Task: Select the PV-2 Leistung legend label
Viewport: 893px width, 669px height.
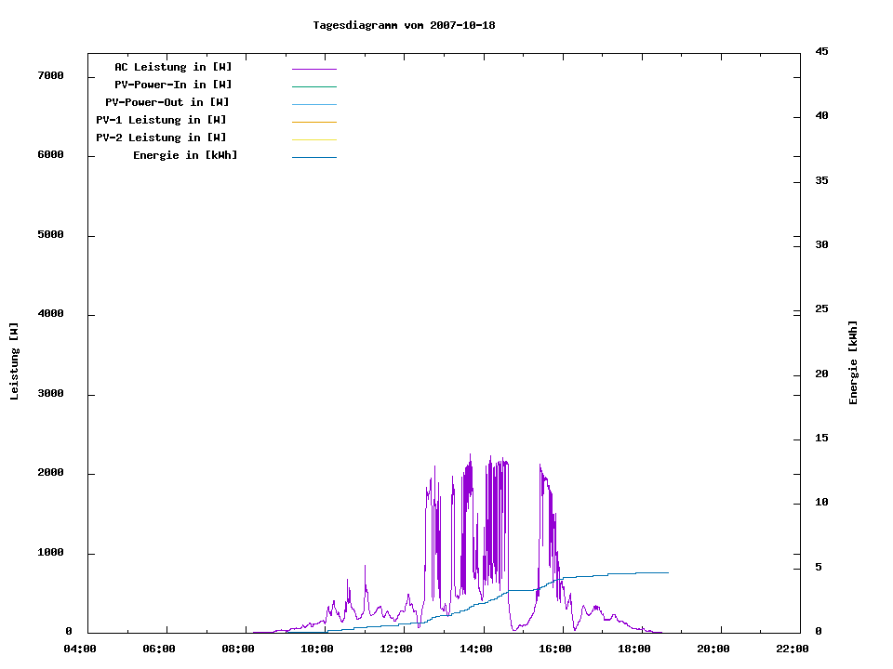Action: 161,138
